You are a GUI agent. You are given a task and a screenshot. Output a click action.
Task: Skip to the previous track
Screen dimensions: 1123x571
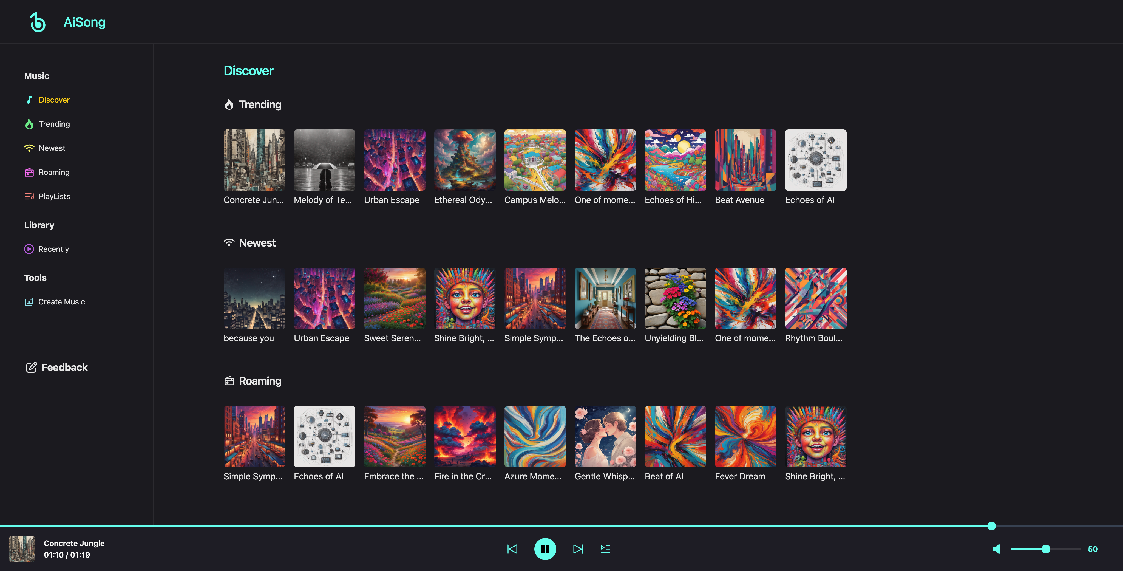pyautogui.click(x=512, y=549)
